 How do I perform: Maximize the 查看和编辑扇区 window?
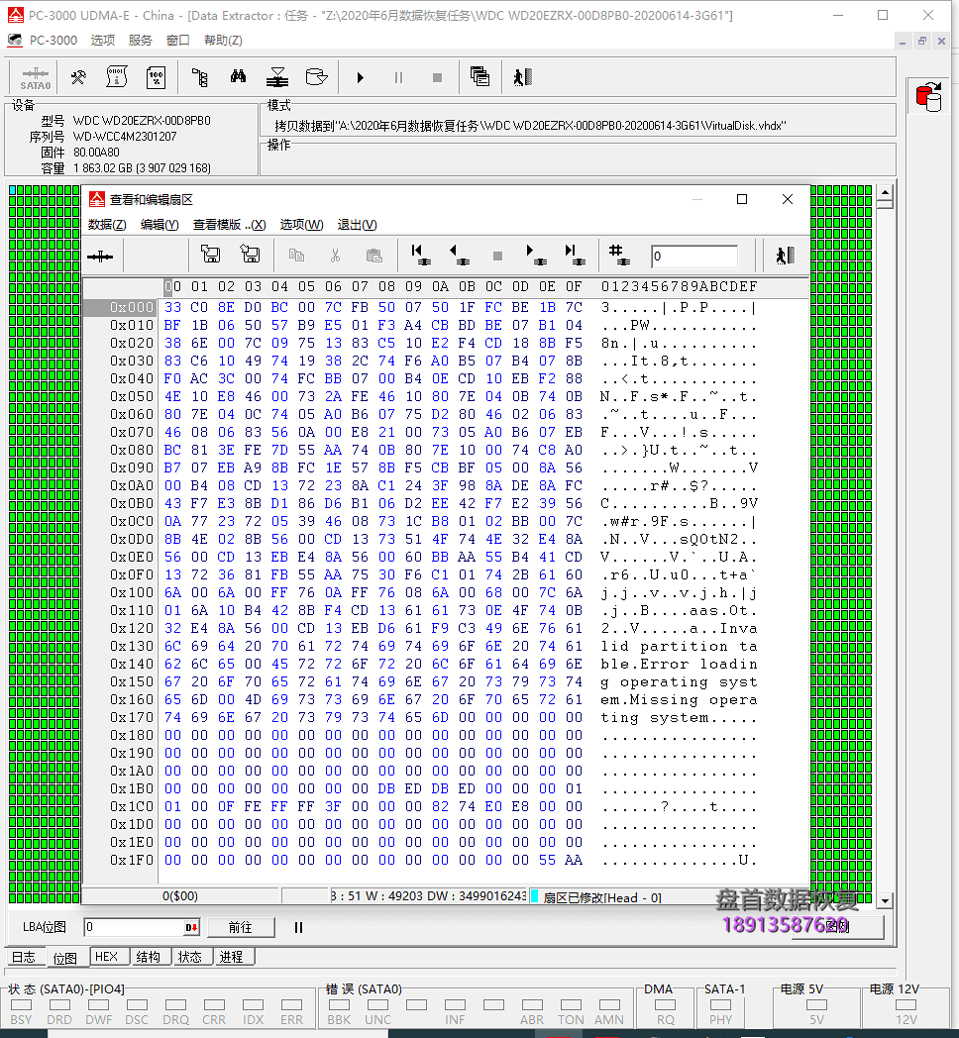[742, 199]
